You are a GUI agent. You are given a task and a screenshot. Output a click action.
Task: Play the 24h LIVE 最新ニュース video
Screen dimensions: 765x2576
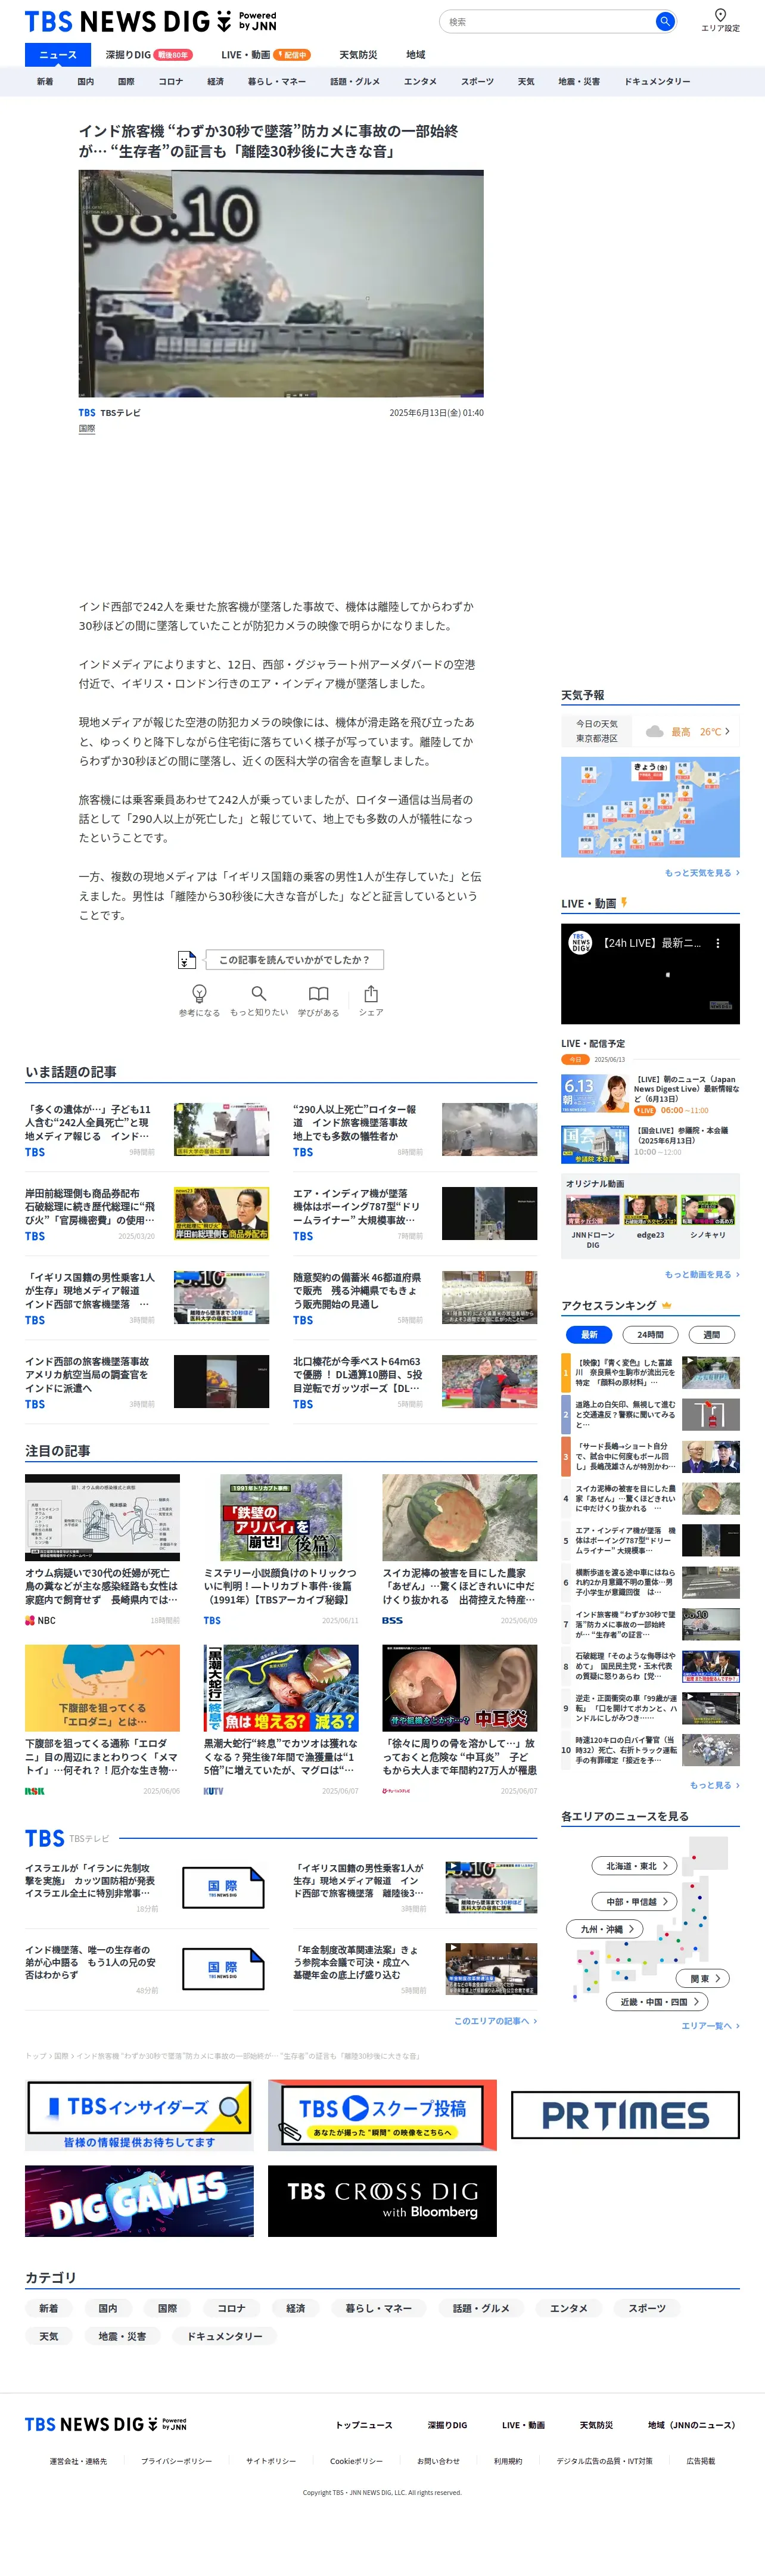pyautogui.click(x=650, y=973)
